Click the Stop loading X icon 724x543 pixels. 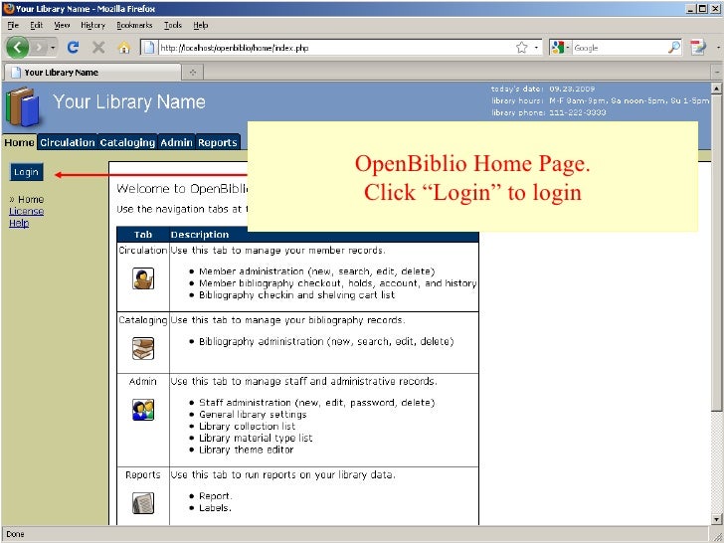tap(98, 47)
